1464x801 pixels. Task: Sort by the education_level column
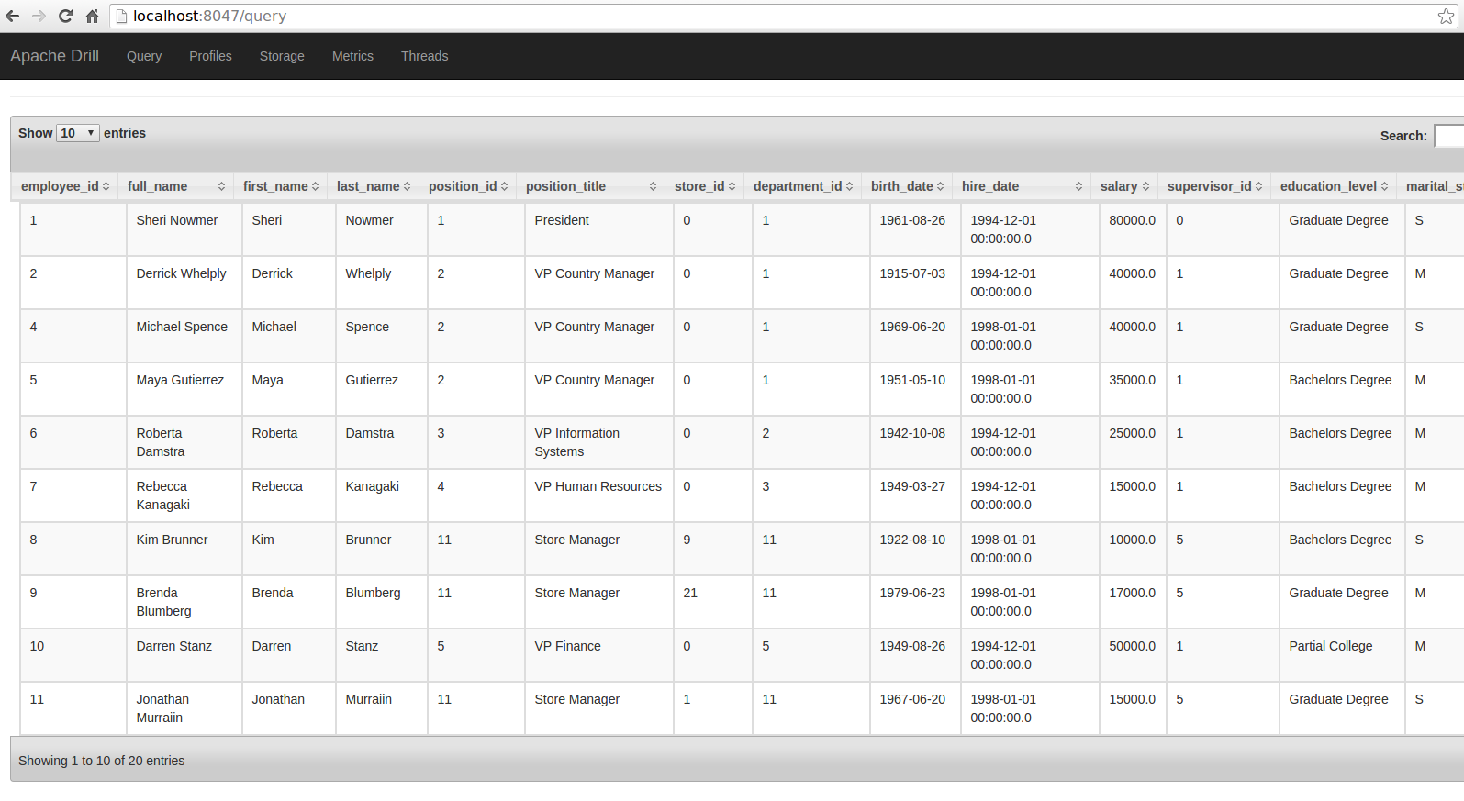pos(1333,186)
